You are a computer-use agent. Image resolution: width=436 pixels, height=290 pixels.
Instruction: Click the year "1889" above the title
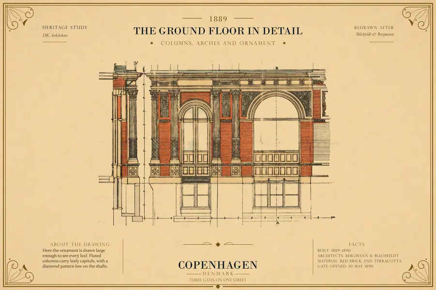click(218, 19)
